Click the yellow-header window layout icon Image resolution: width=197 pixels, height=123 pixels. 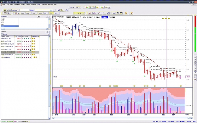pyautogui.click(x=121, y=13)
